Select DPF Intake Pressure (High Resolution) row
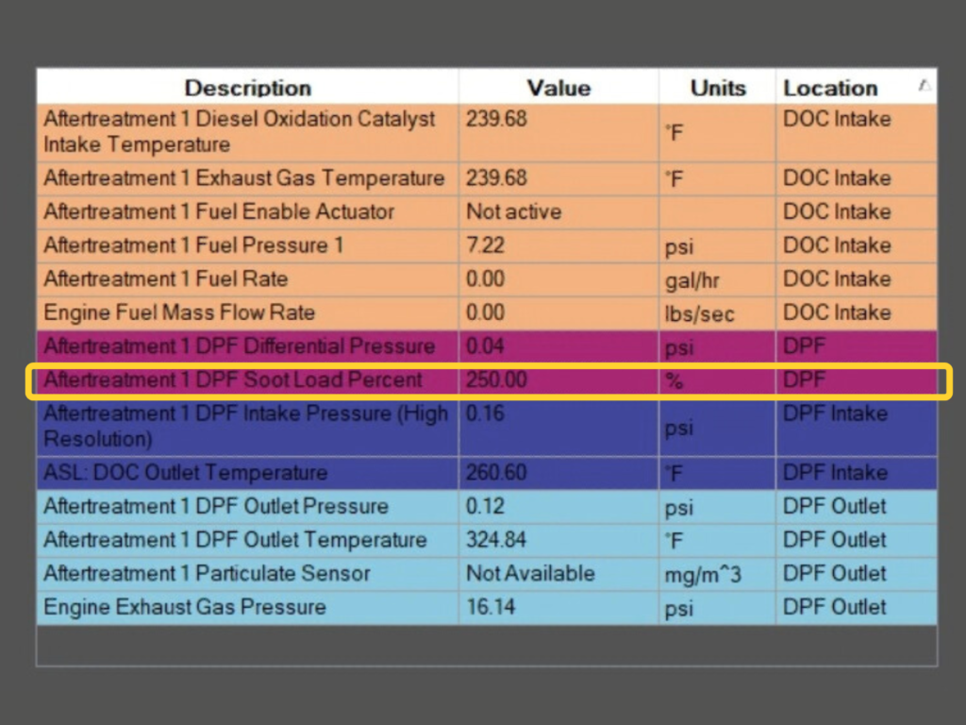This screenshot has height=725, width=966. (x=245, y=426)
